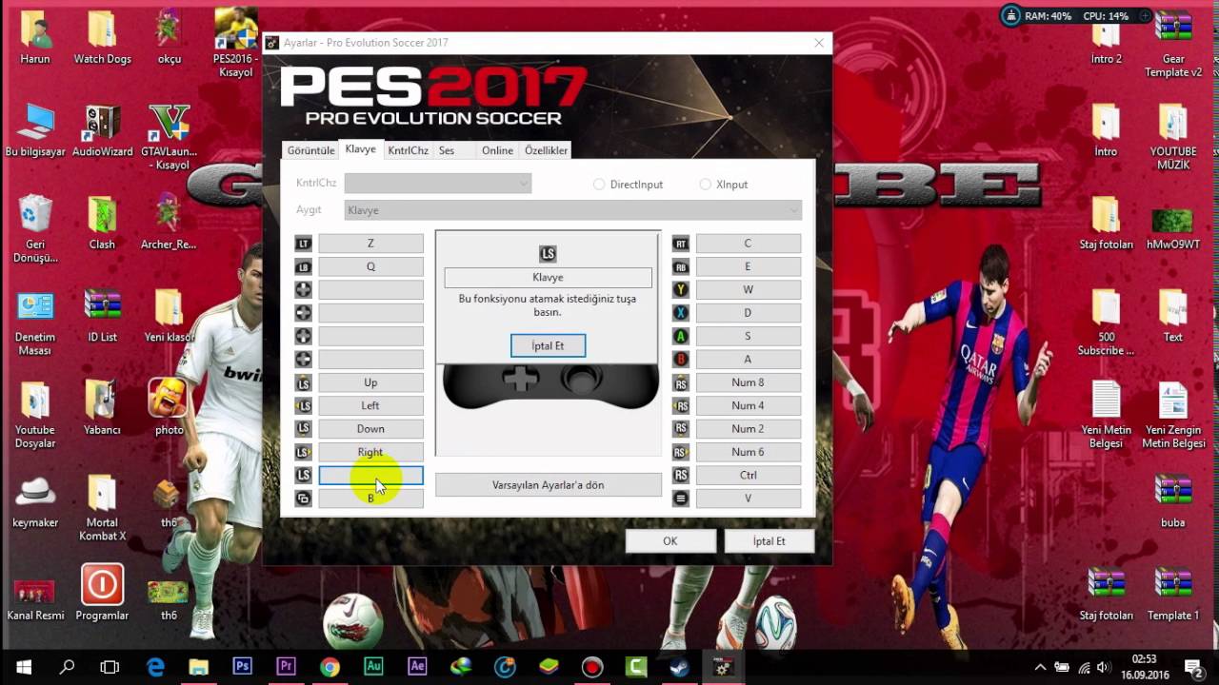
Task: Open the Aygıt device dropdown showing Klavye
Action: point(572,210)
